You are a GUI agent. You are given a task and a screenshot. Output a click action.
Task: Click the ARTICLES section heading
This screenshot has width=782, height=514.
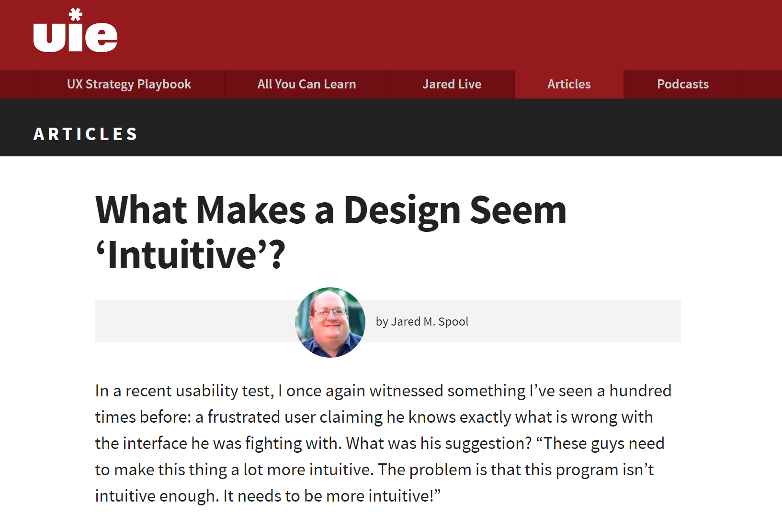[x=86, y=134]
